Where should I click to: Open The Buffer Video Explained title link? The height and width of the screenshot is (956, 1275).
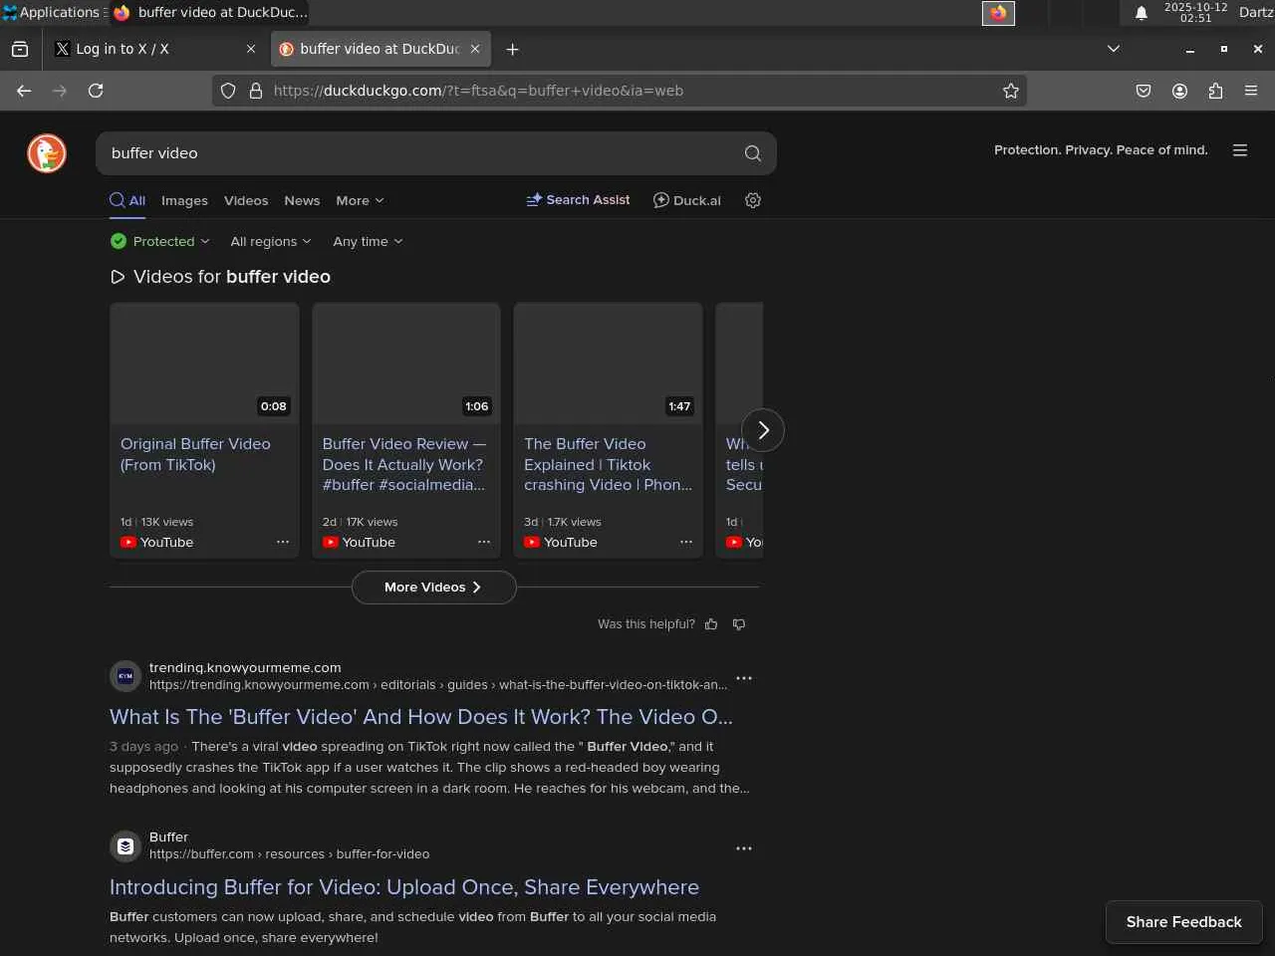[608, 464]
